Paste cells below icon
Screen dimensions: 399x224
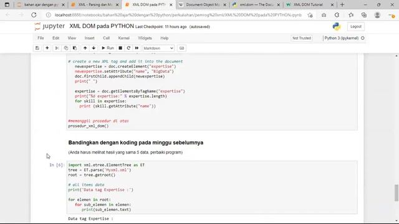click(x=75, y=48)
